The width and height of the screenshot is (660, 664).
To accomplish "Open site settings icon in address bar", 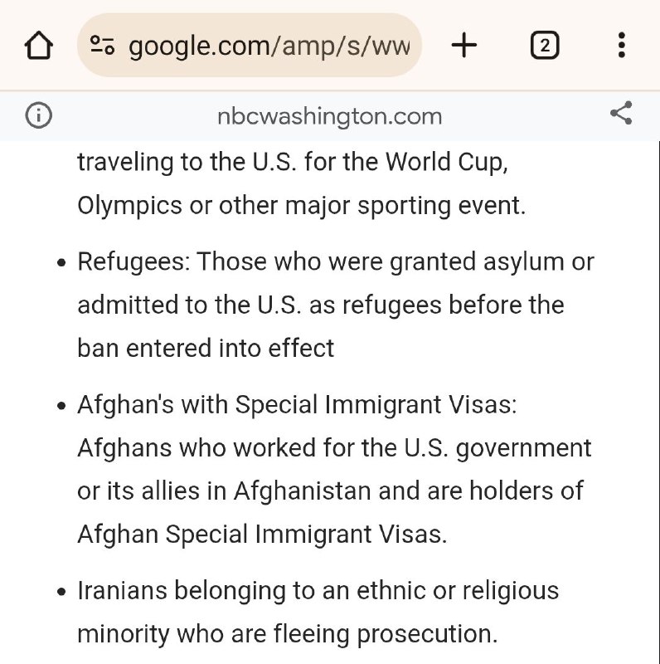I will click(x=102, y=45).
